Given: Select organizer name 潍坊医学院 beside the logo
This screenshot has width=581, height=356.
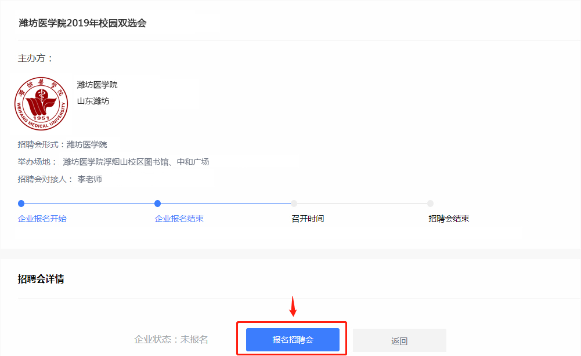Looking at the screenshot, I should point(97,85).
